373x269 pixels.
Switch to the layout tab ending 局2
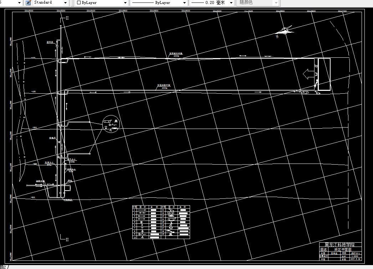click(4, 267)
